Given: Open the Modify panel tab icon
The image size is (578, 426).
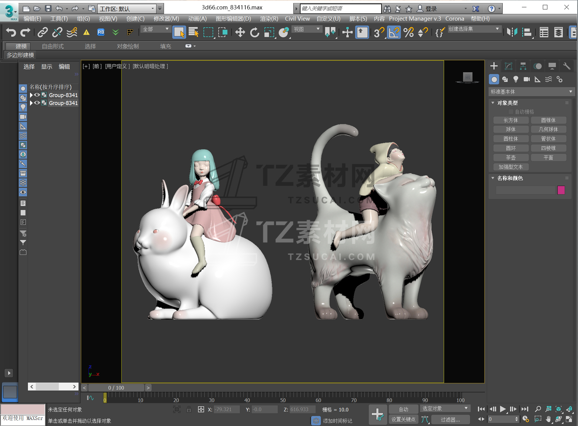Looking at the screenshot, I should tap(509, 66).
